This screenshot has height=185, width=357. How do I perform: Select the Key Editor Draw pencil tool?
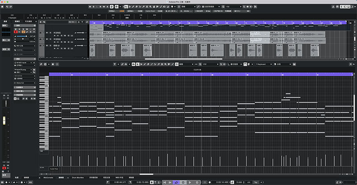(x=145, y=64)
